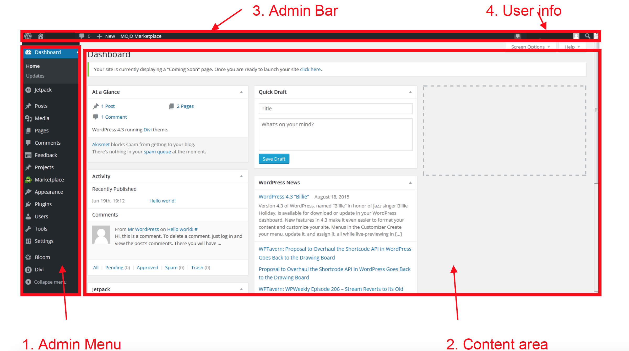Open the '1 Post' link
629x351 pixels.
coord(108,106)
